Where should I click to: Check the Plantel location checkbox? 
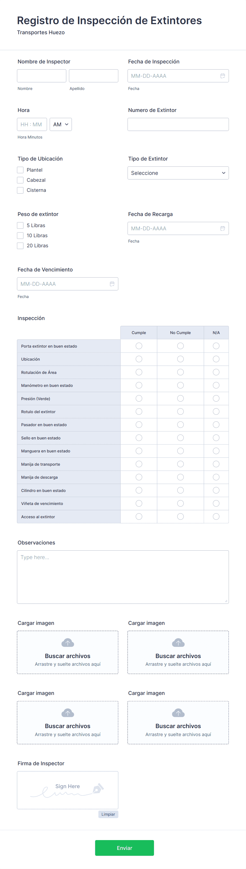pos(21,170)
